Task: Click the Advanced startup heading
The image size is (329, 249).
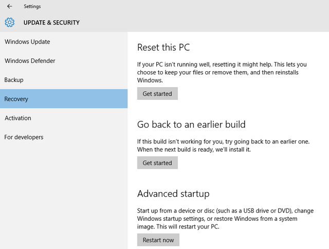Action: (x=173, y=194)
